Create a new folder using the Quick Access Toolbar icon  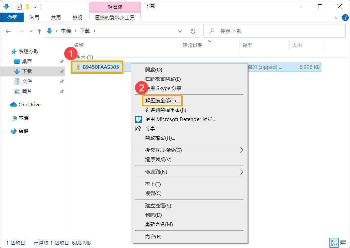[28, 6]
